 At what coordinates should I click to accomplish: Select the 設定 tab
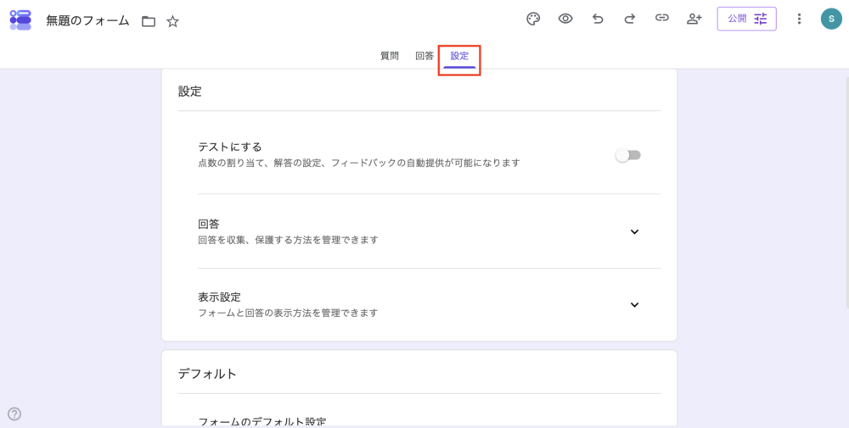click(459, 56)
